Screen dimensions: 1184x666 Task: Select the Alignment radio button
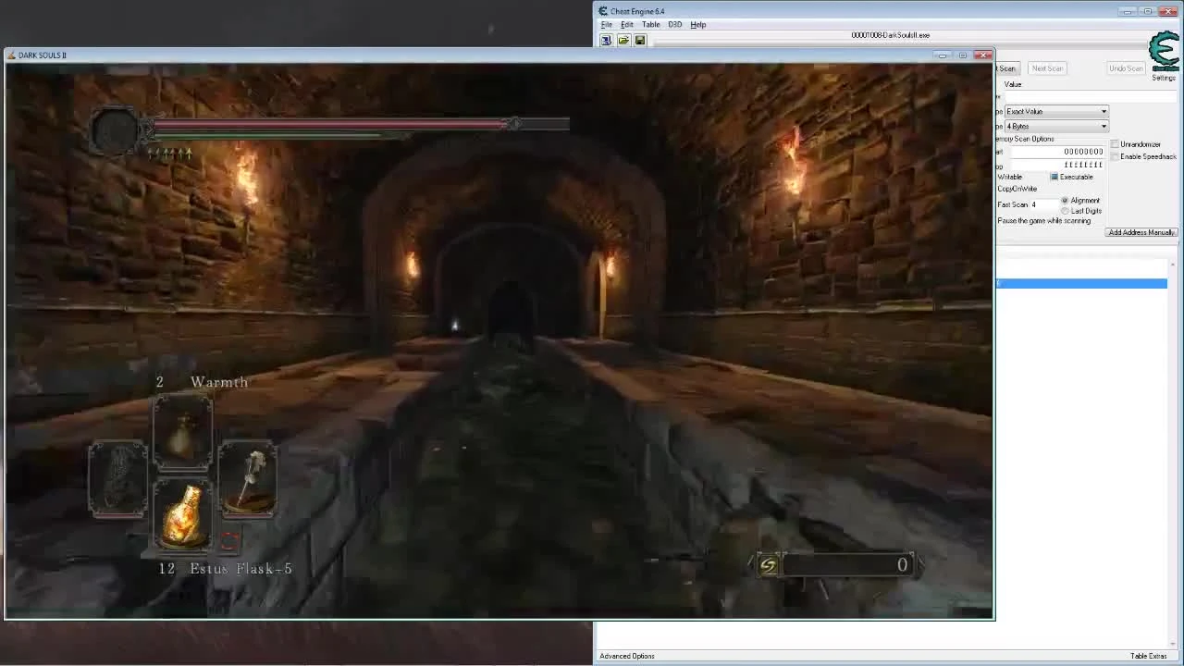[1065, 200]
